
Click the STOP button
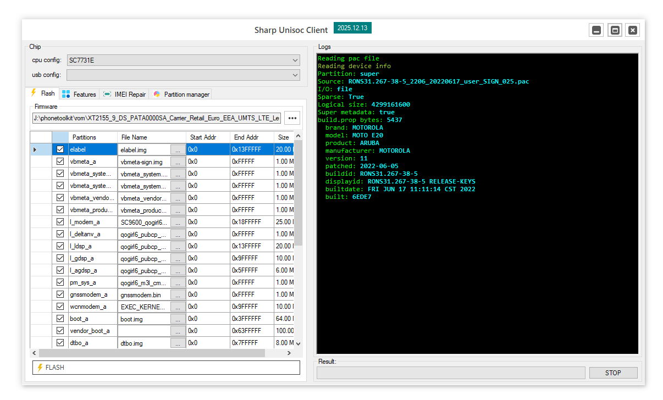click(613, 373)
